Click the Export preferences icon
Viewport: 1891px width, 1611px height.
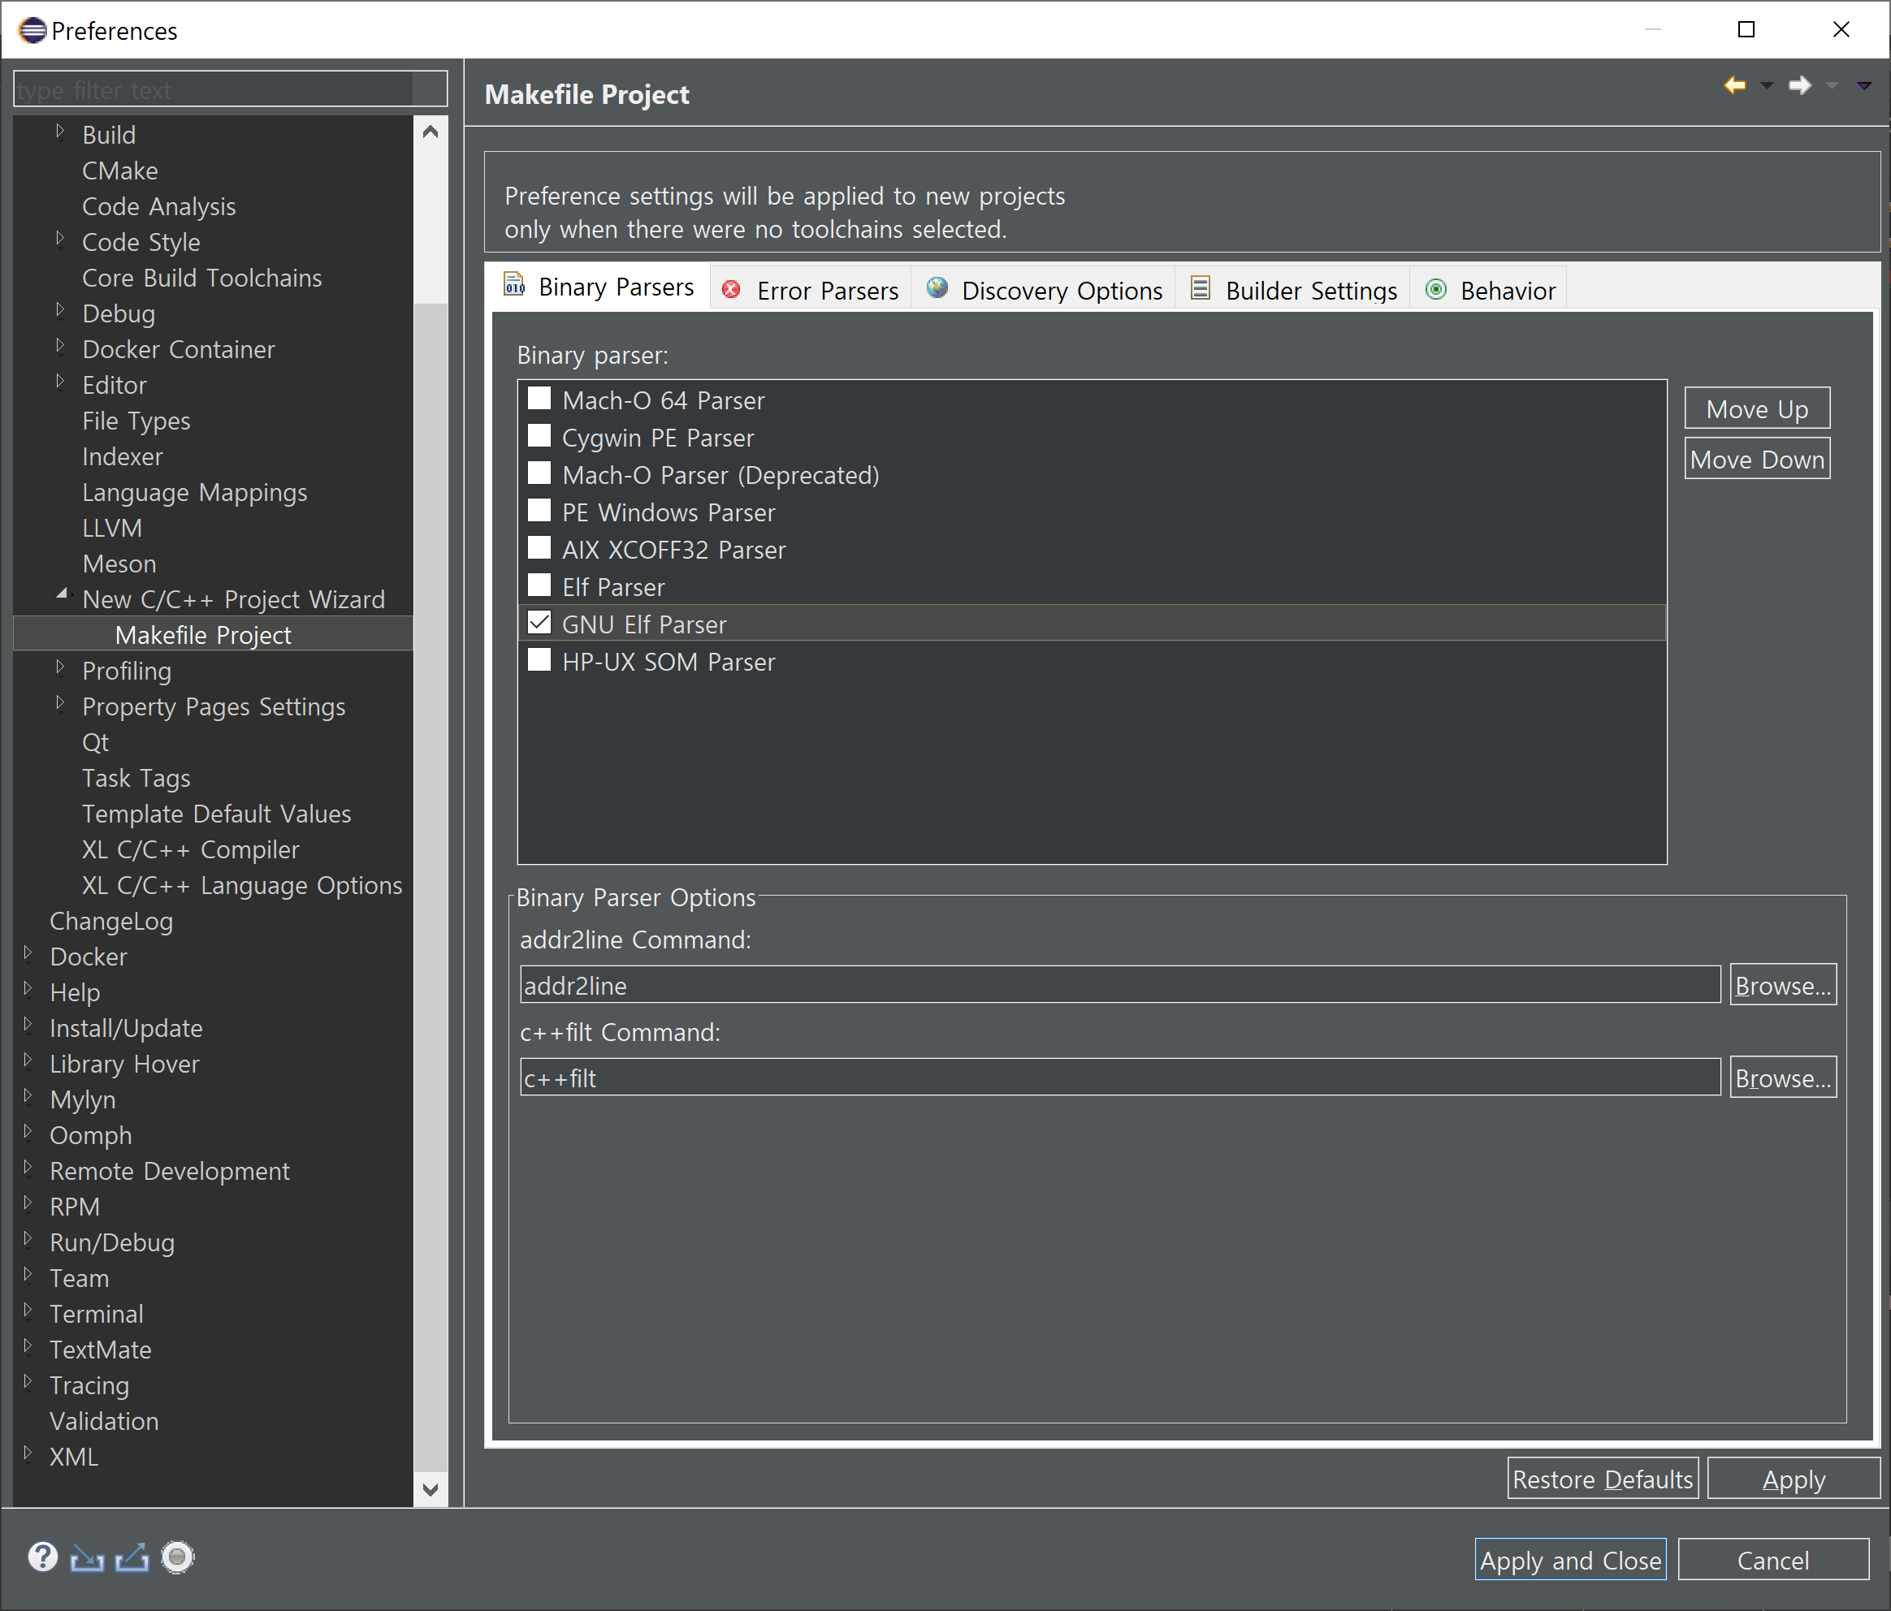point(132,1557)
